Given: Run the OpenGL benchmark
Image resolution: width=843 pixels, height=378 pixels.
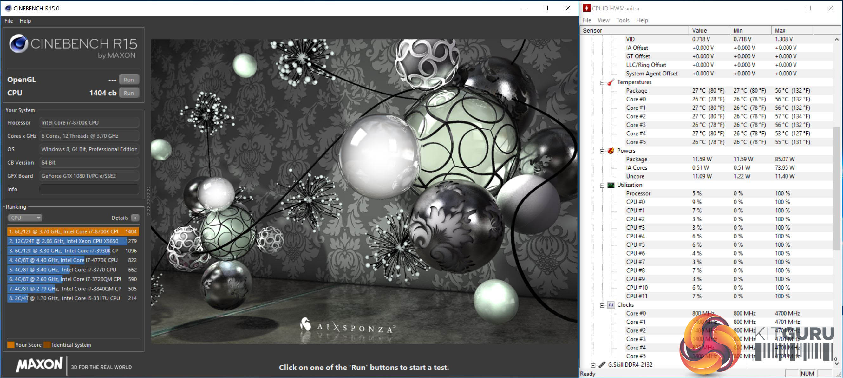Looking at the screenshot, I should point(129,80).
